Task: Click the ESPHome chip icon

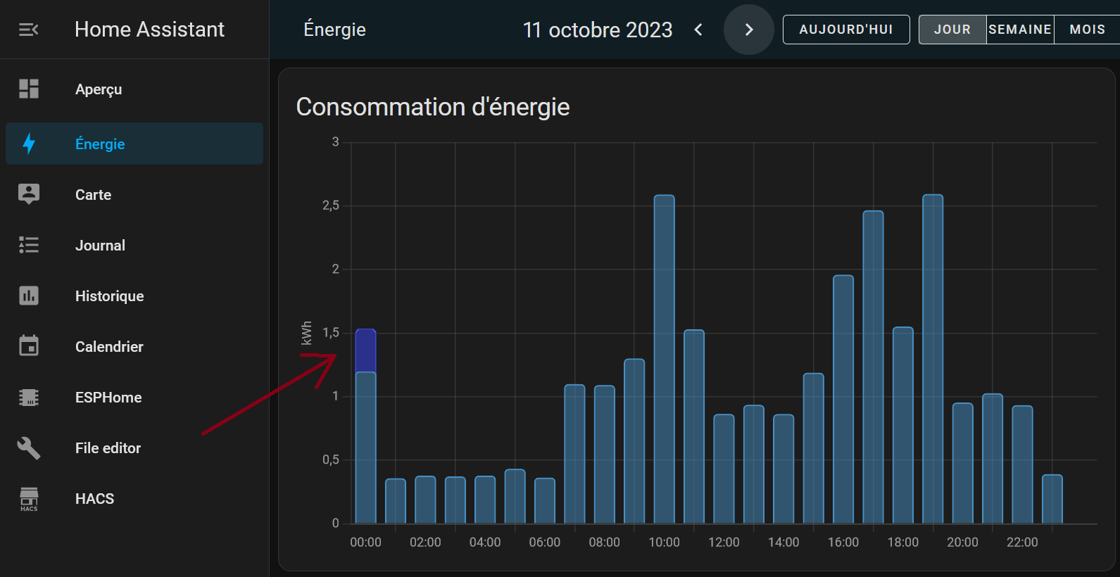Action: (x=29, y=397)
